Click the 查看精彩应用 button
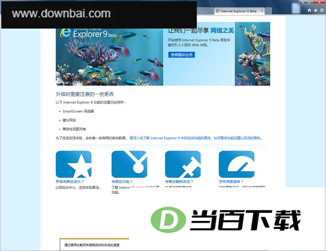 point(181,55)
